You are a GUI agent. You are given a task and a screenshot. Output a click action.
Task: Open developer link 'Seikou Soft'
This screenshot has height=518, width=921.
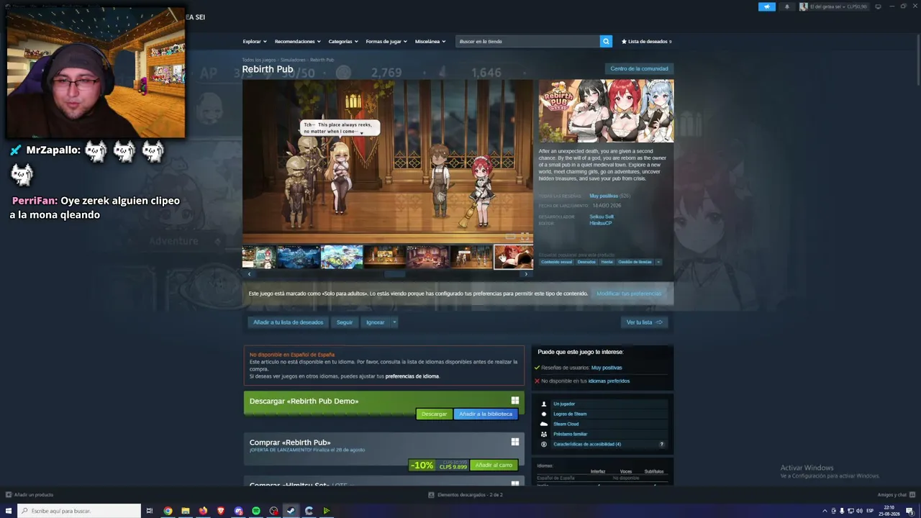(x=602, y=217)
